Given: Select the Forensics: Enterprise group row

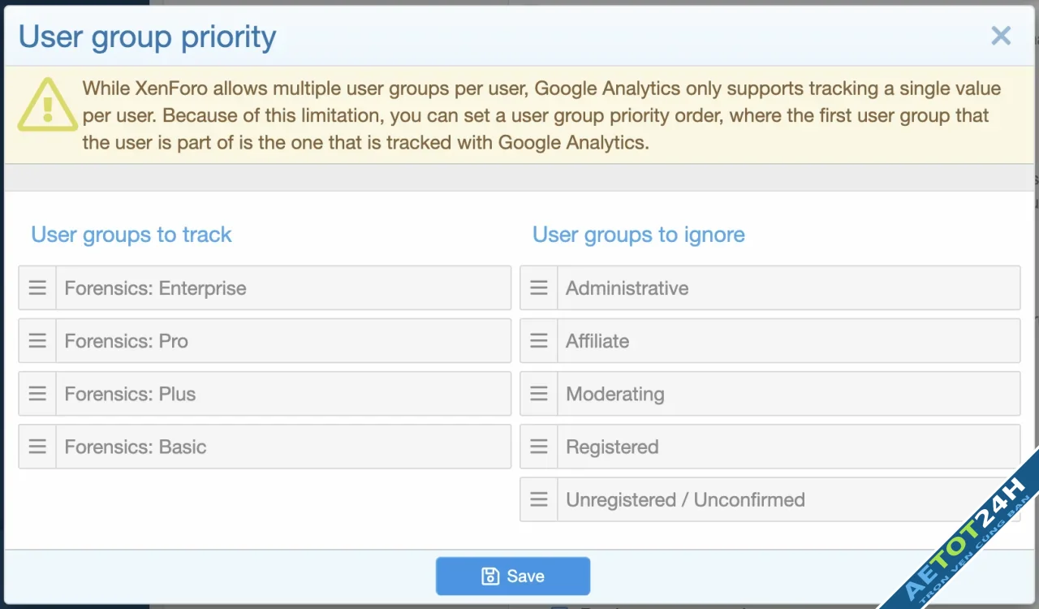Looking at the screenshot, I should point(244,287).
